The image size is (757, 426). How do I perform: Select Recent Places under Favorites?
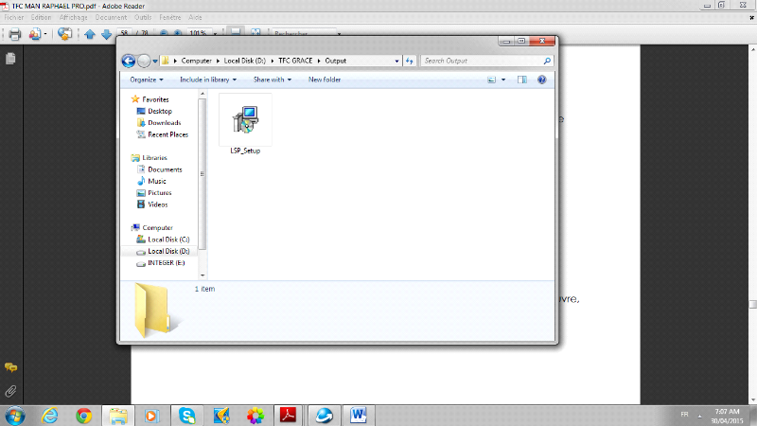[x=168, y=134]
